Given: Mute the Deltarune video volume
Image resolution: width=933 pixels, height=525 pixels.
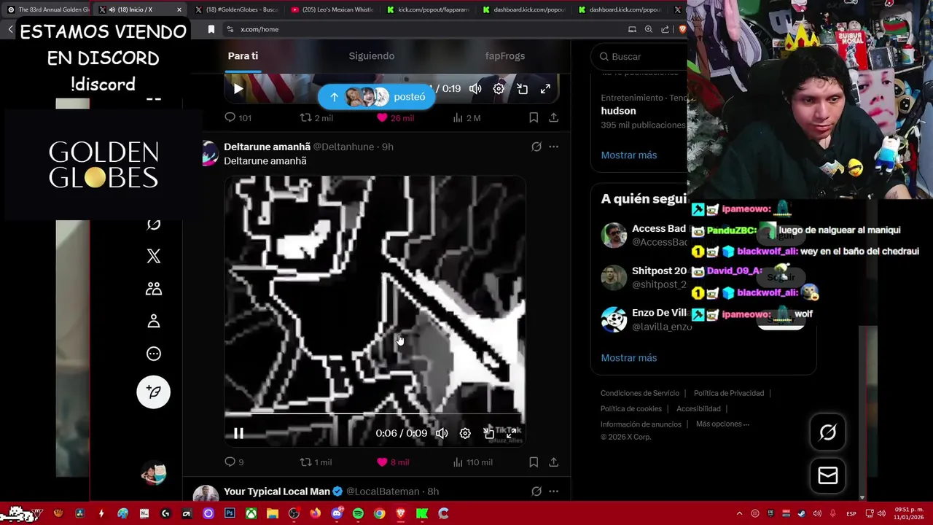Looking at the screenshot, I should coord(442,433).
